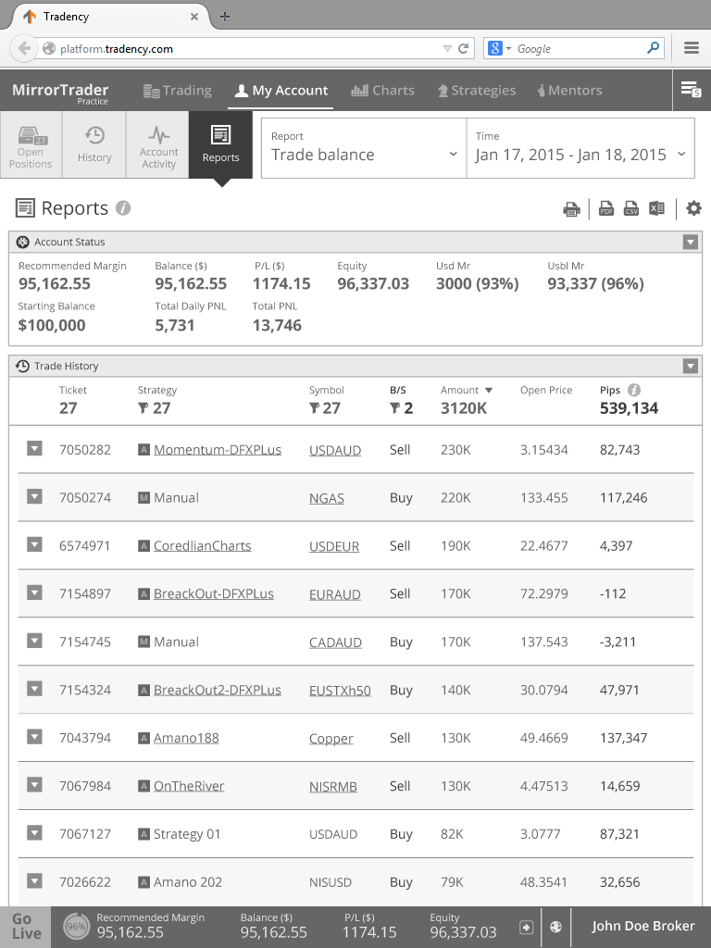Image resolution: width=711 pixels, height=948 pixels.
Task: Export report as CSV file
Action: coord(631,209)
